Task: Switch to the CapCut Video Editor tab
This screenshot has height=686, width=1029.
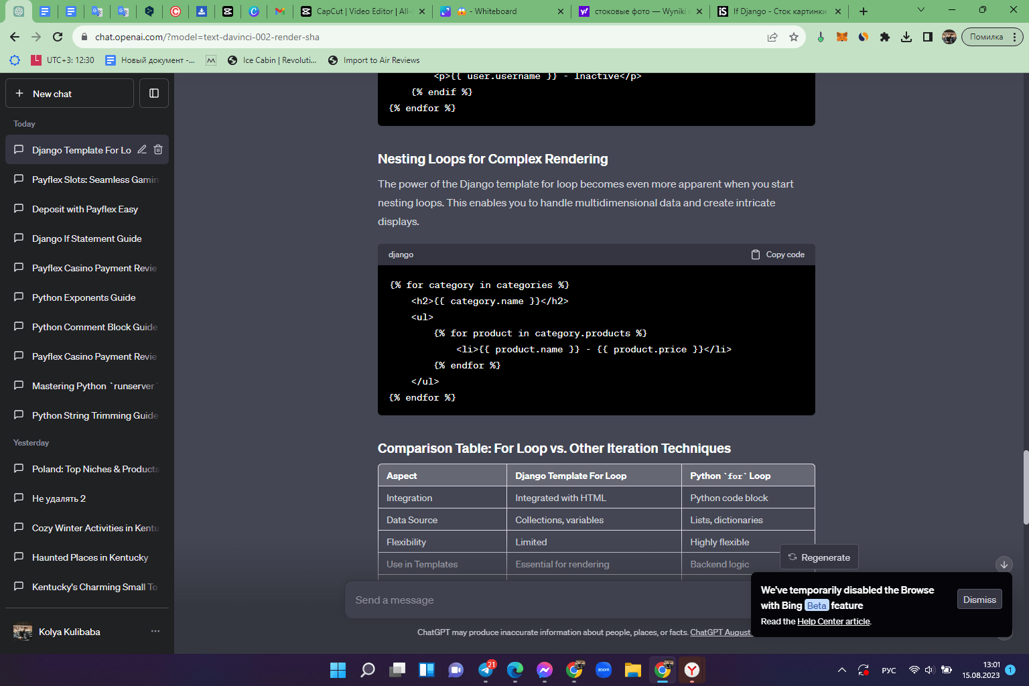Action: click(x=362, y=11)
